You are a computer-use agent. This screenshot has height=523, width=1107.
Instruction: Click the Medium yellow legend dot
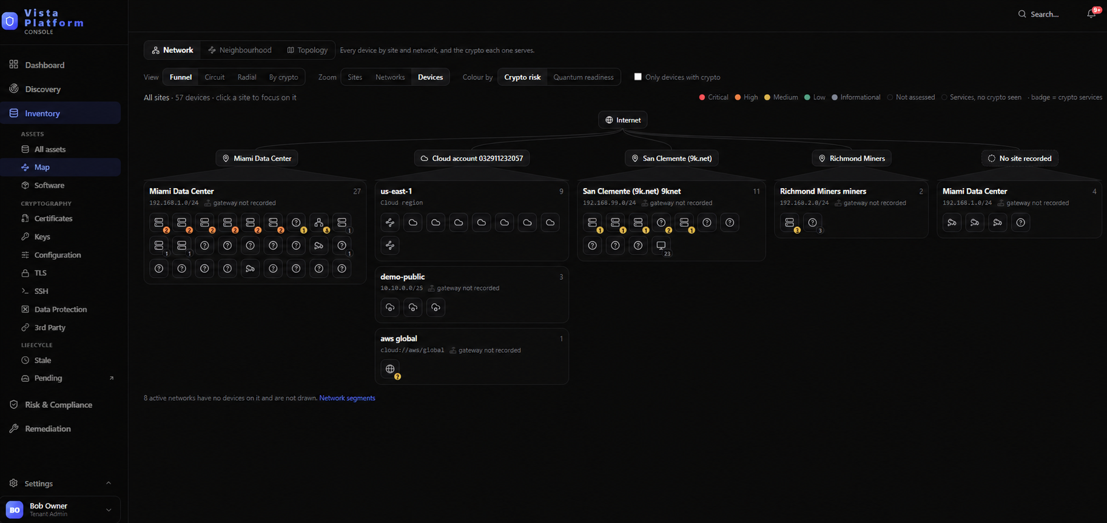[x=767, y=97]
